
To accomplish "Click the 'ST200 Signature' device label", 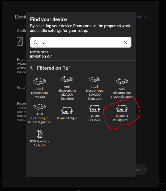I will click(122, 97).
